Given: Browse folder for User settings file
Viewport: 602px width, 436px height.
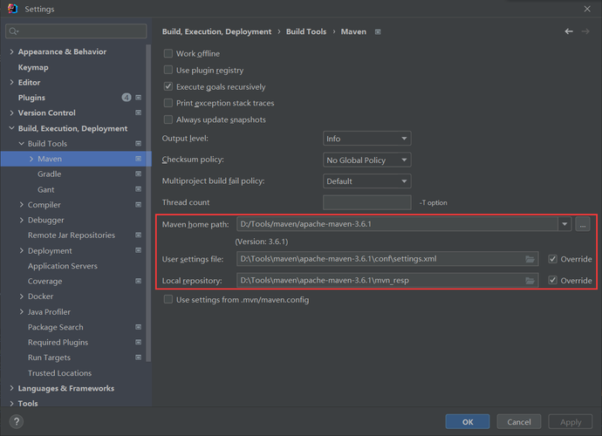Looking at the screenshot, I should [x=530, y=259].
